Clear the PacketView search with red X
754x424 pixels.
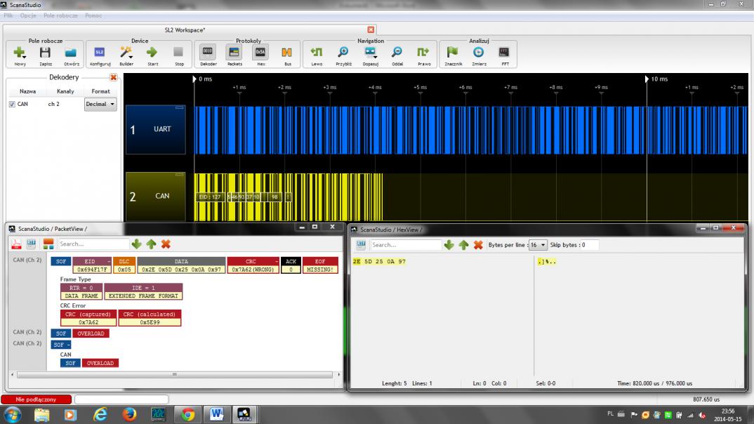point(166,244)
